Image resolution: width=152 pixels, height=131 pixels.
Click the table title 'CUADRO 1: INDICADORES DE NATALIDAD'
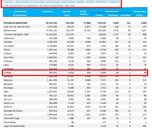[62, 4]
